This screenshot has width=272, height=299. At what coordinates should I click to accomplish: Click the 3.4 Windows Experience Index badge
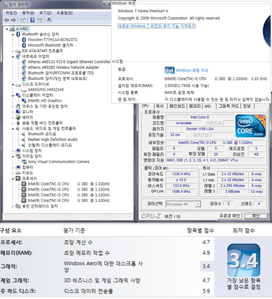point(170,71)
